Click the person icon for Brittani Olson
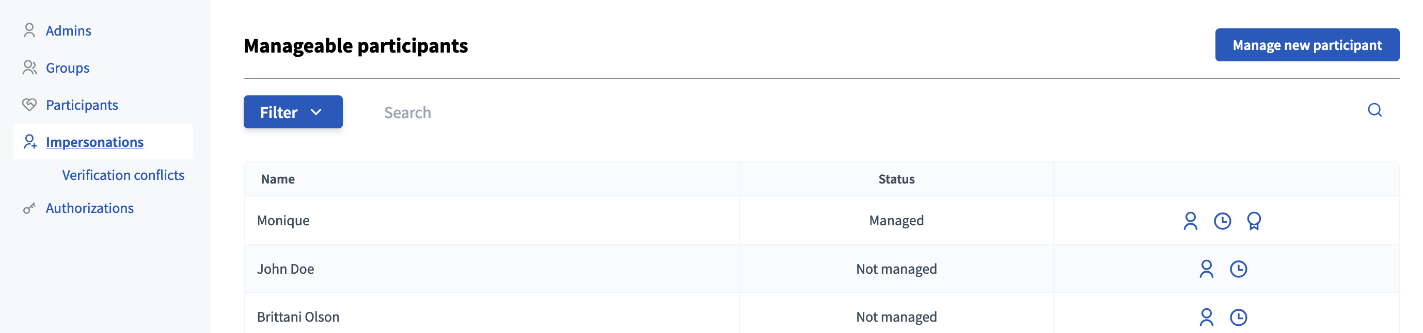The height and width of the screenshot is (333, 1423). (1206, 317)
